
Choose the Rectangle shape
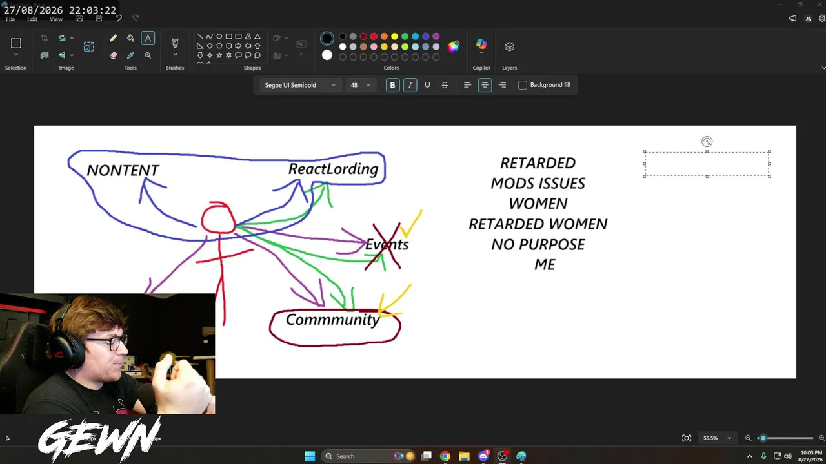(x=229, y=37)
